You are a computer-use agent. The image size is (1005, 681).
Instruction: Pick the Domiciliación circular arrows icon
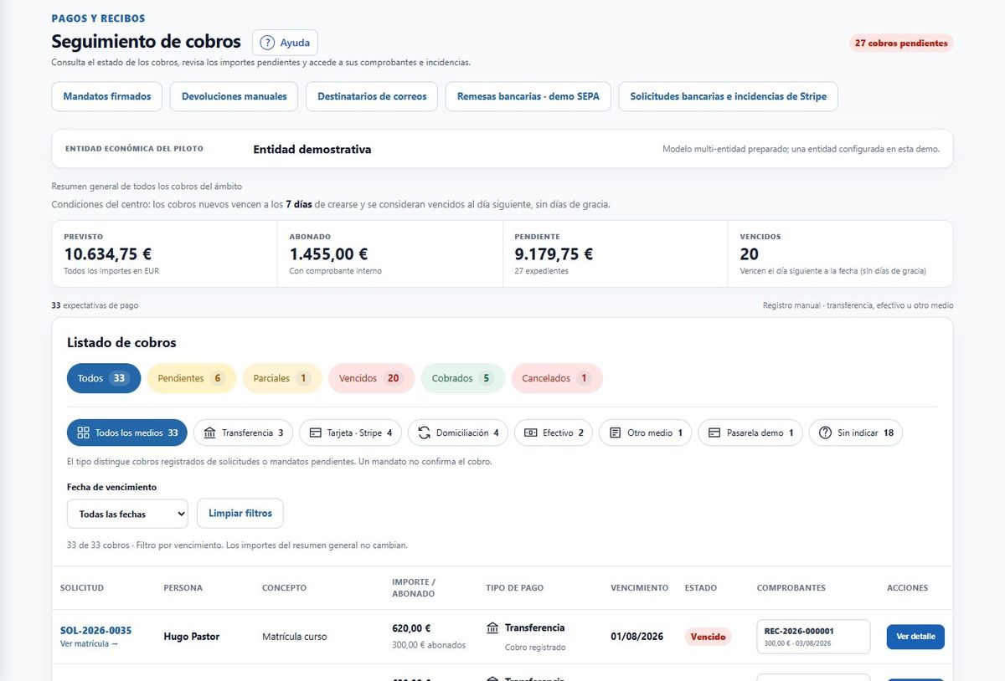[x=424, y=433]
